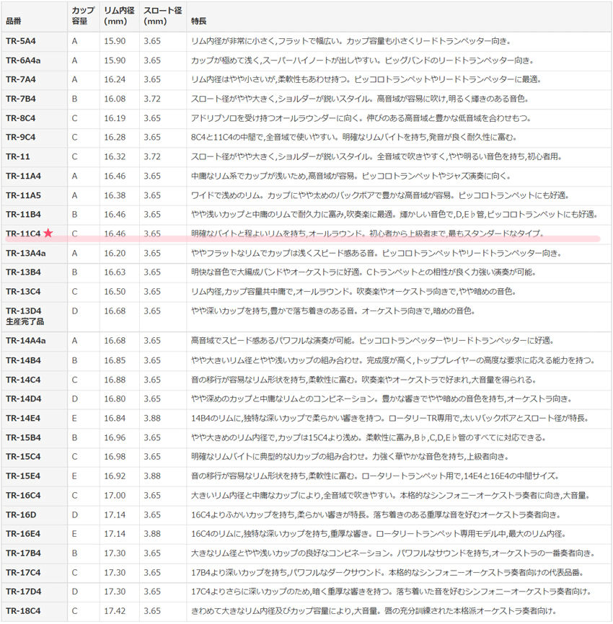The height and width of the screenshot is (624, 613).
Task: Click the TR-17C4 part number
Action: click(23, 573)
